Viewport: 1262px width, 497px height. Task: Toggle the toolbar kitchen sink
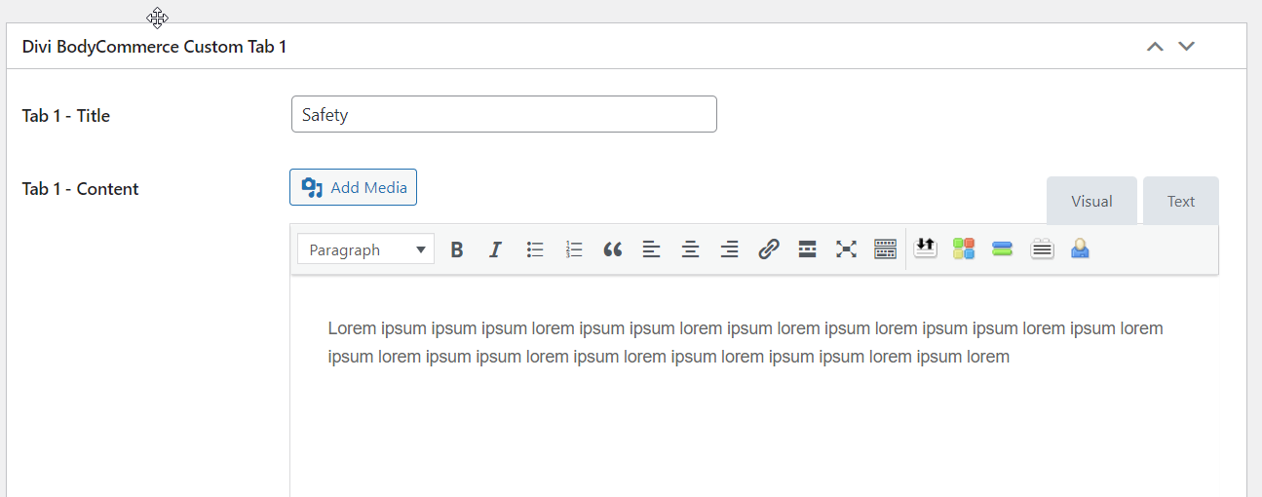(x=885, y=249)
